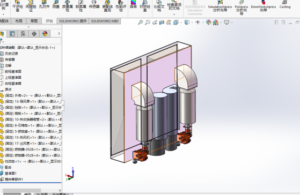Open Display Style dropdown arrow

192,22
